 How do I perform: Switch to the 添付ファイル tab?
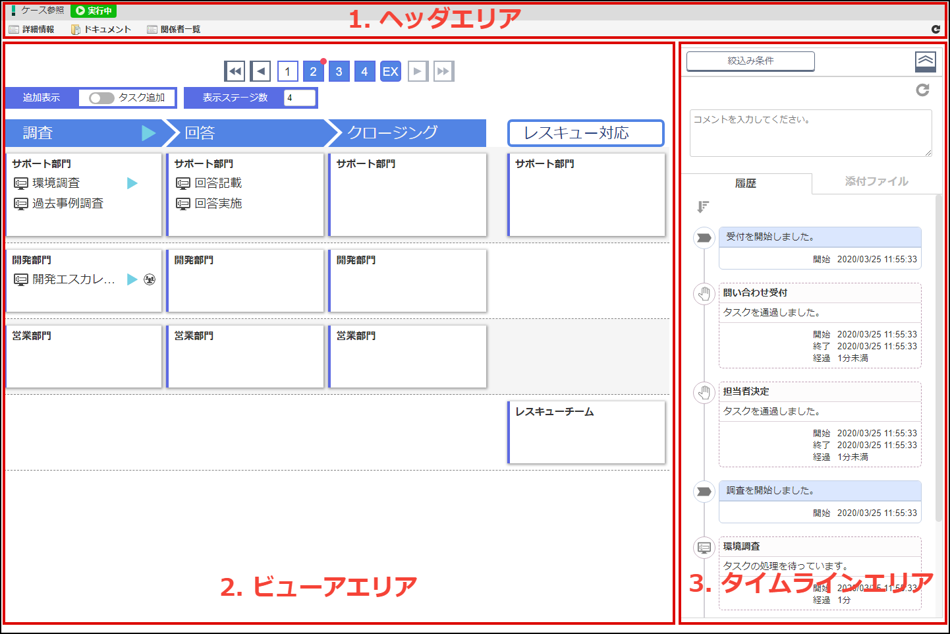tap(876, 181)
